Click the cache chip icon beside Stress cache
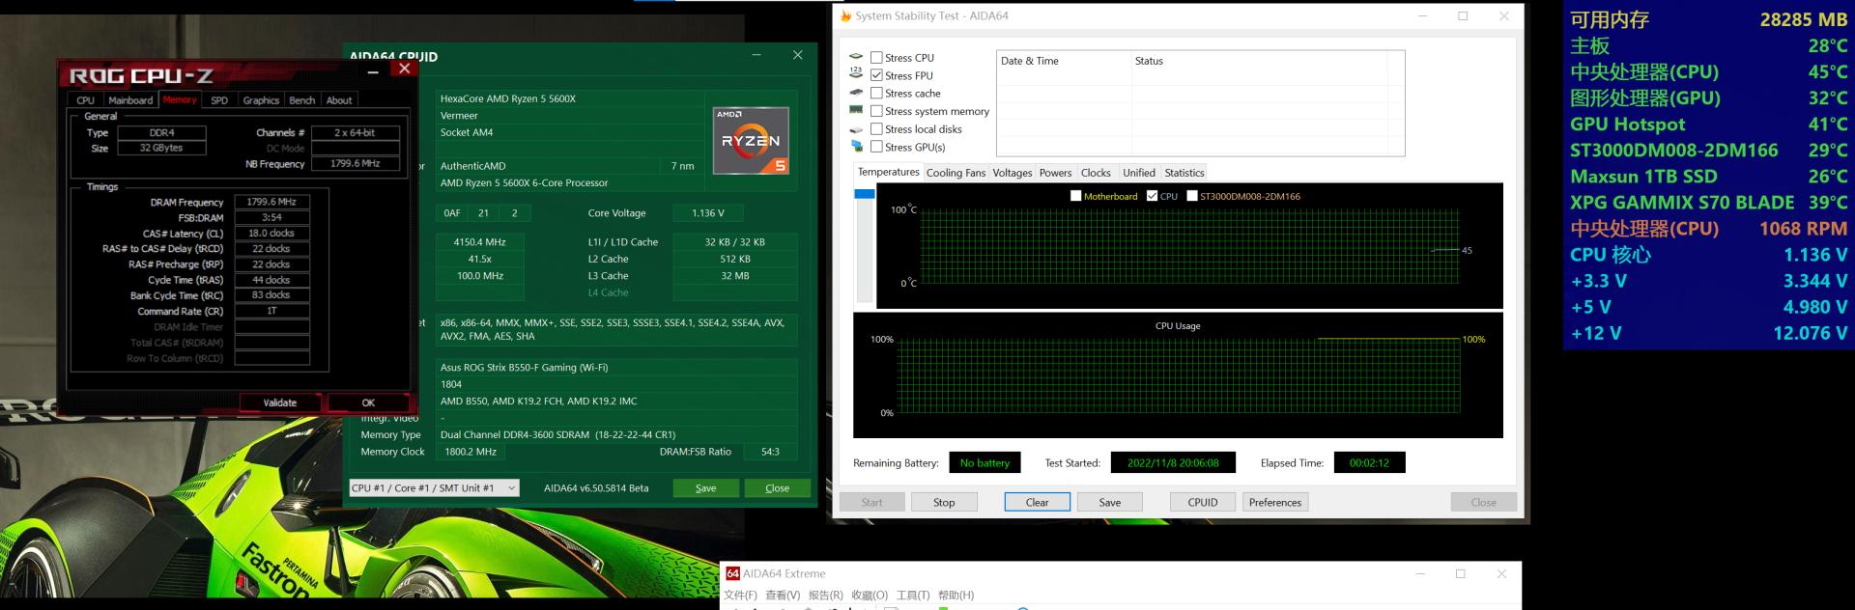This screenshot has height=610, width=1855. 856,93
